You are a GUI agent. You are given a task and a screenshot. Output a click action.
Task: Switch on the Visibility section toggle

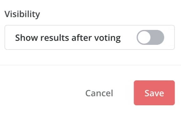[150, 37]
